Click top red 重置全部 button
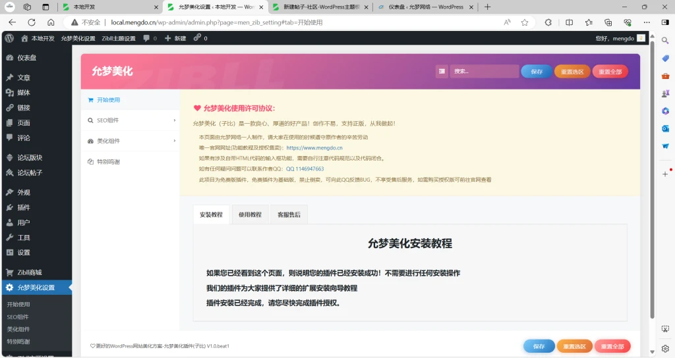 [x=610, y=72]
